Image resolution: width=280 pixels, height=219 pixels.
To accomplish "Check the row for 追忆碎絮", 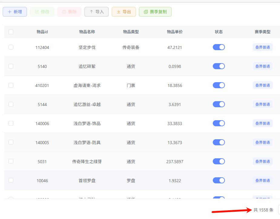I will (11, 66).
